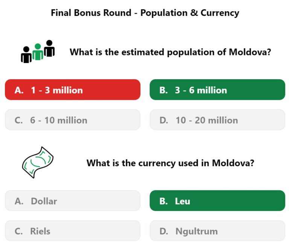Click the B. label on Leu answer
Viewport: 289px width, 248px height.
click(x=163, y=201)
